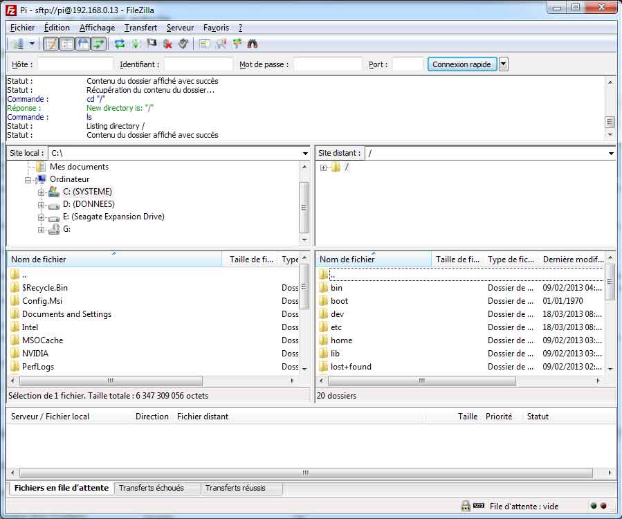This screenshot has width=622, height=519.
Task: Expand the E: Seagate Expansion Drive node
Action: pos(41,217)
